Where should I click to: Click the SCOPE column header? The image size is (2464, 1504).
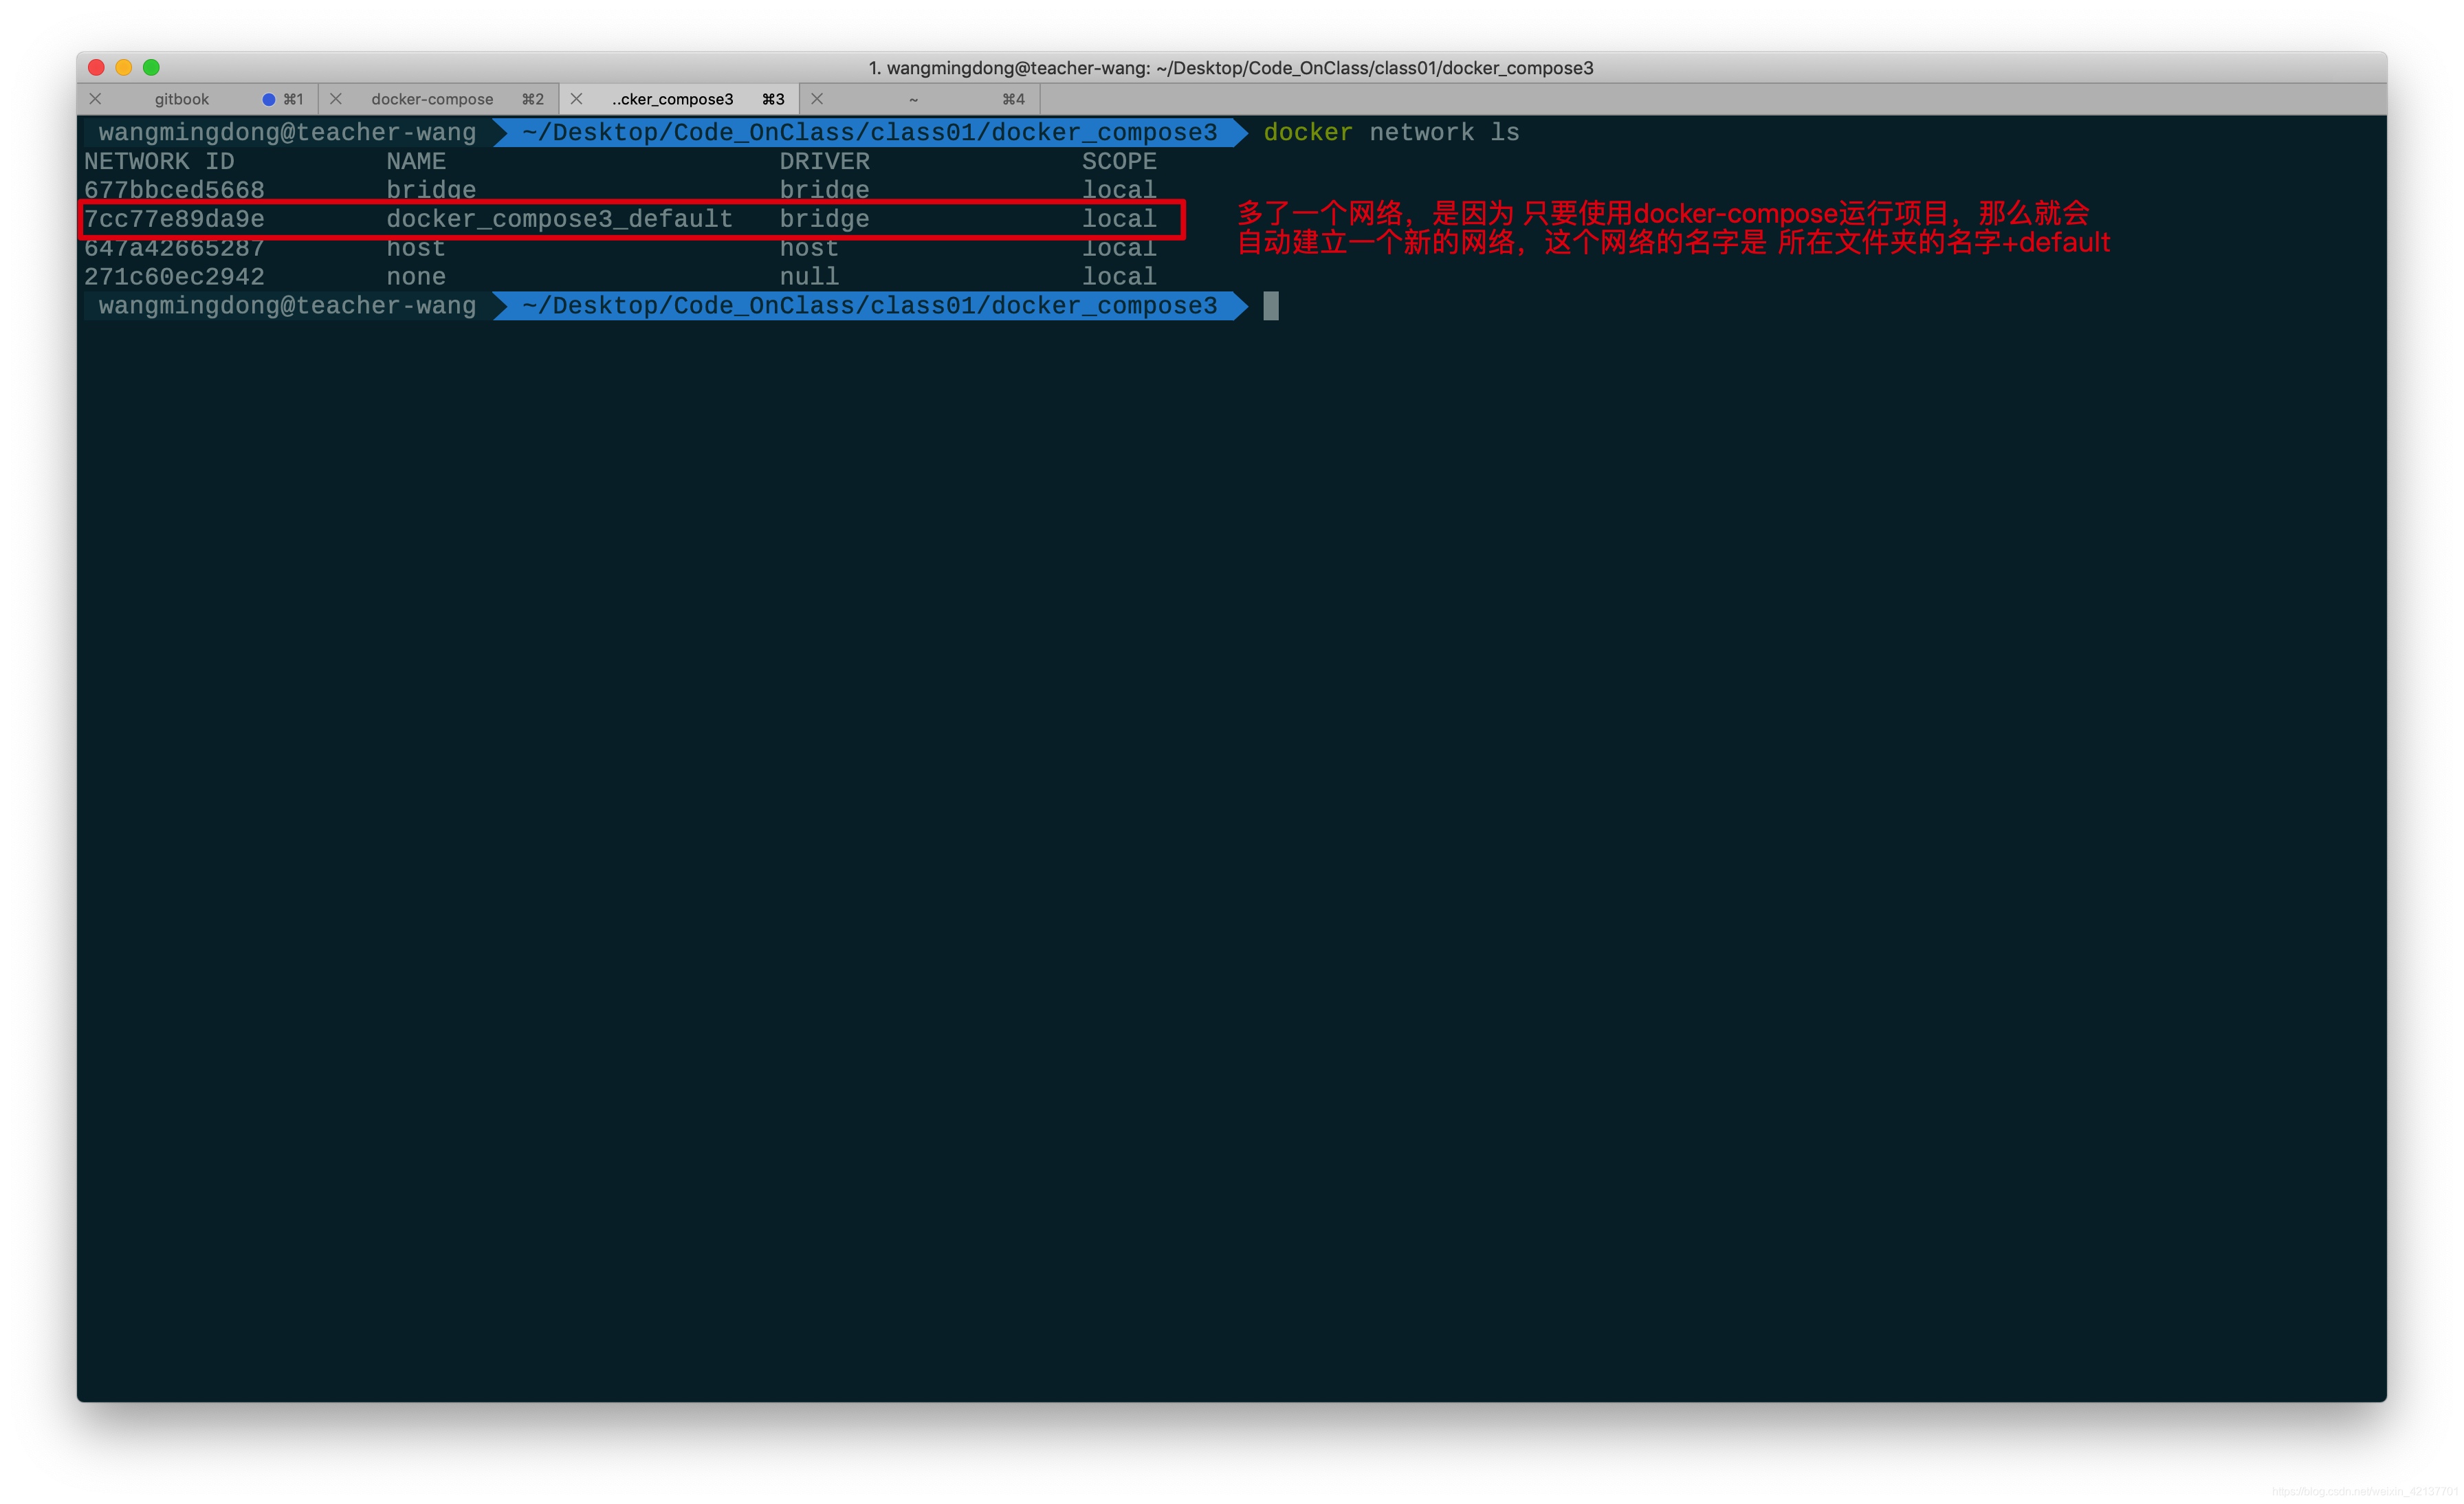[1119, 161]
